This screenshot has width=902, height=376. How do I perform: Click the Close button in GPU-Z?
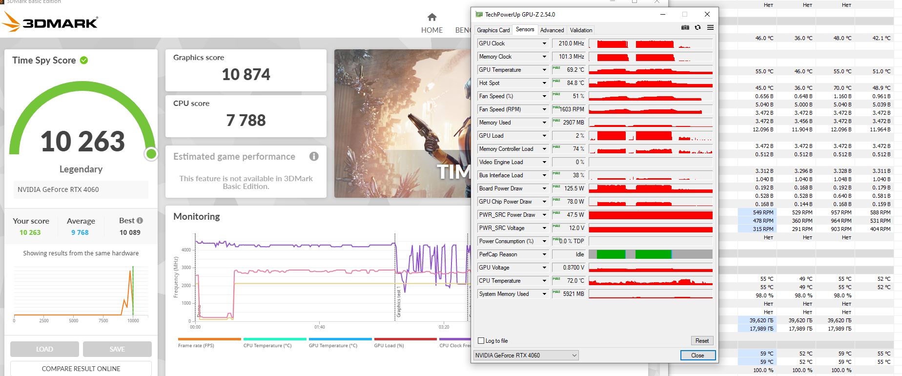pyautogui.click(x=697, y=355)
